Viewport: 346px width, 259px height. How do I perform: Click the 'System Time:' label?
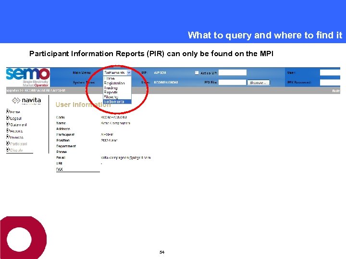pyautogui.click(x=84, y=82)
